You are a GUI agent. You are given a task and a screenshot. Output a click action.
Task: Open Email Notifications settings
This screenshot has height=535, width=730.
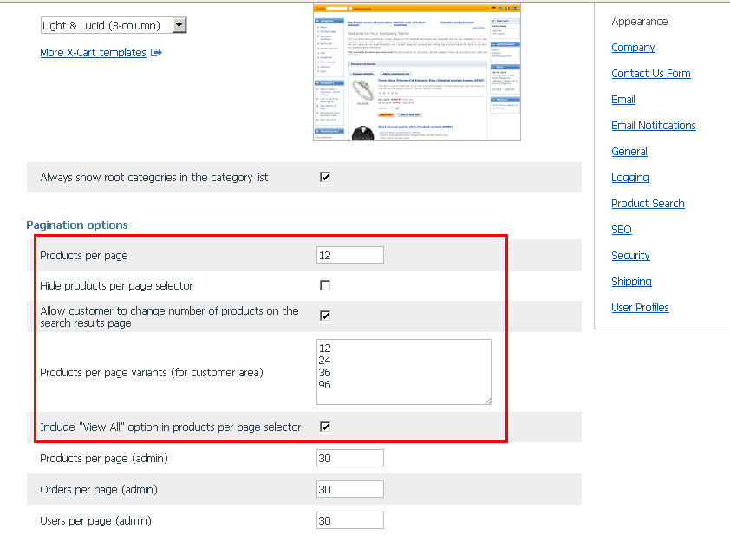click(653, 126)
